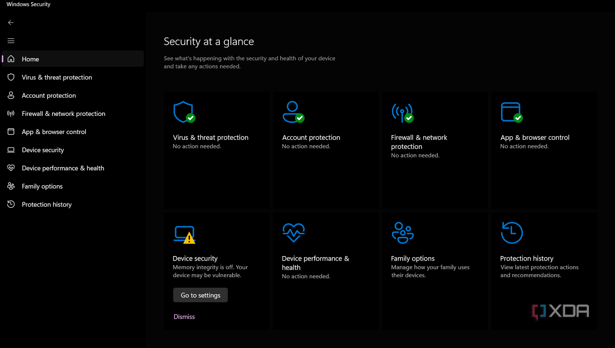The image size is (615, 348).
Task: Select Account protection sidebar label
Action: (x=49, y=96)
